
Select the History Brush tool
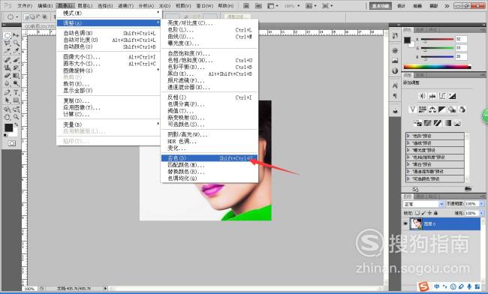click(16, 67)
